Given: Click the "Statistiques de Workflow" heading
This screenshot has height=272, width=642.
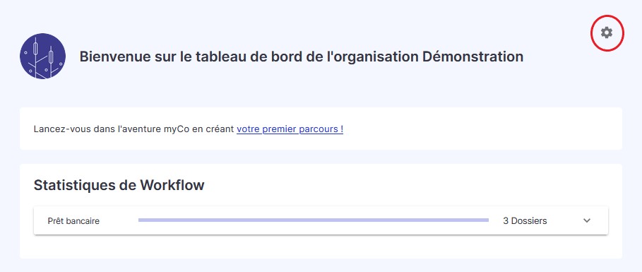Looking at the screenshot, I should click(x=119, y=185).
